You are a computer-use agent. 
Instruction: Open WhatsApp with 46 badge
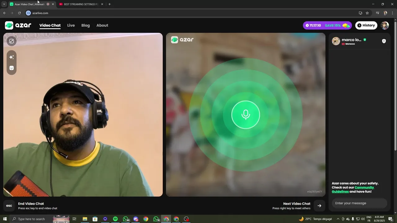[x=126, y=219]
